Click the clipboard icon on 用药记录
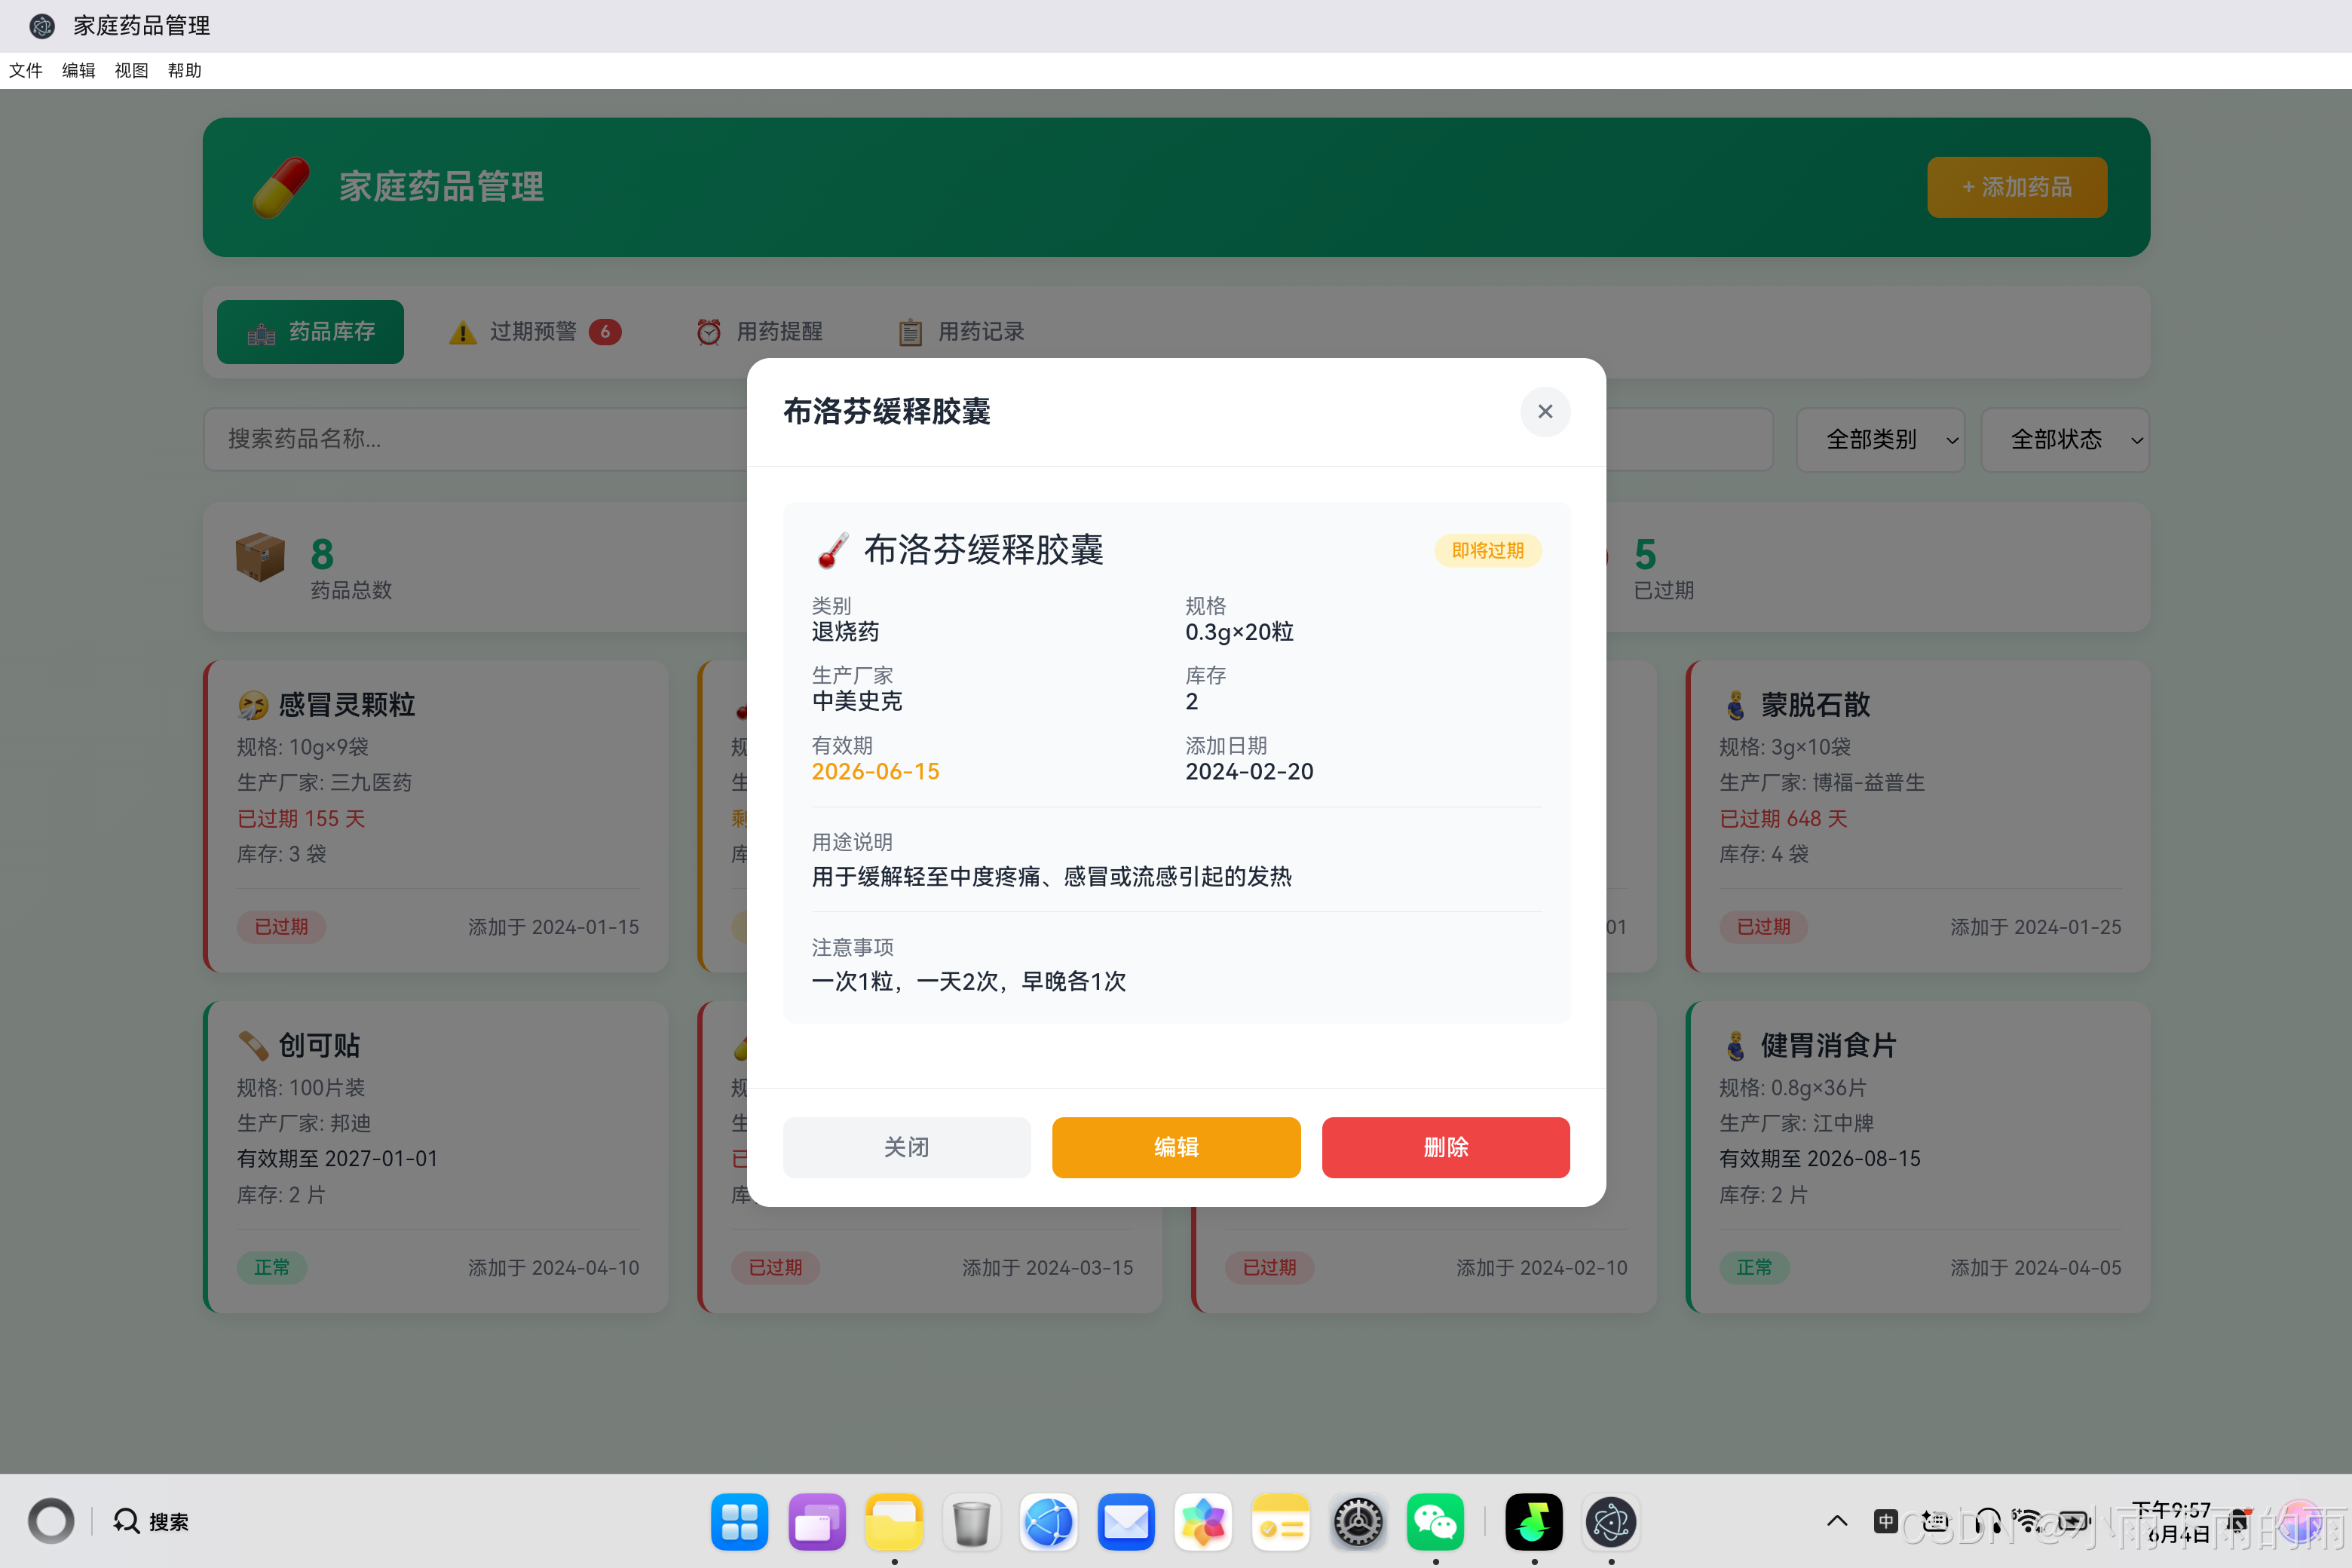The image size is (2352, 1568). 910,332
